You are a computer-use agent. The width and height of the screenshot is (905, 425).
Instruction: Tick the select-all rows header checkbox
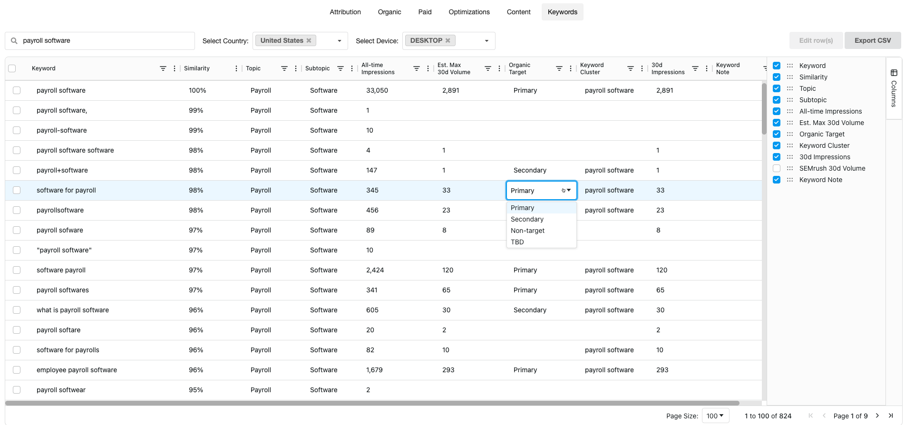[12, 68]
